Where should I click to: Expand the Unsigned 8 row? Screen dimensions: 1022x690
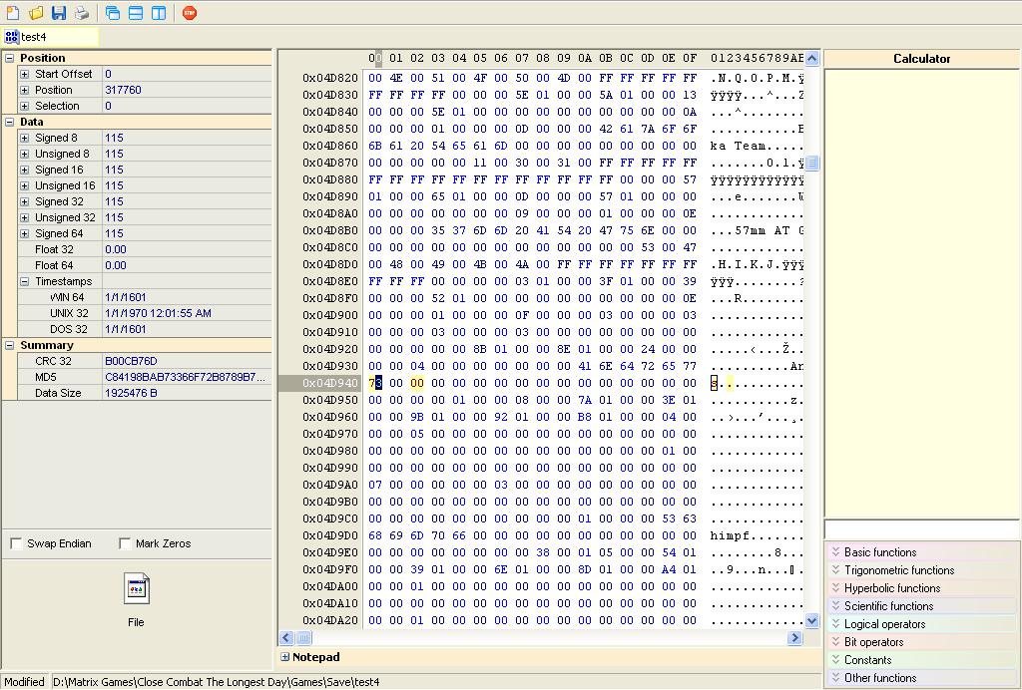(x=25, y=155)
